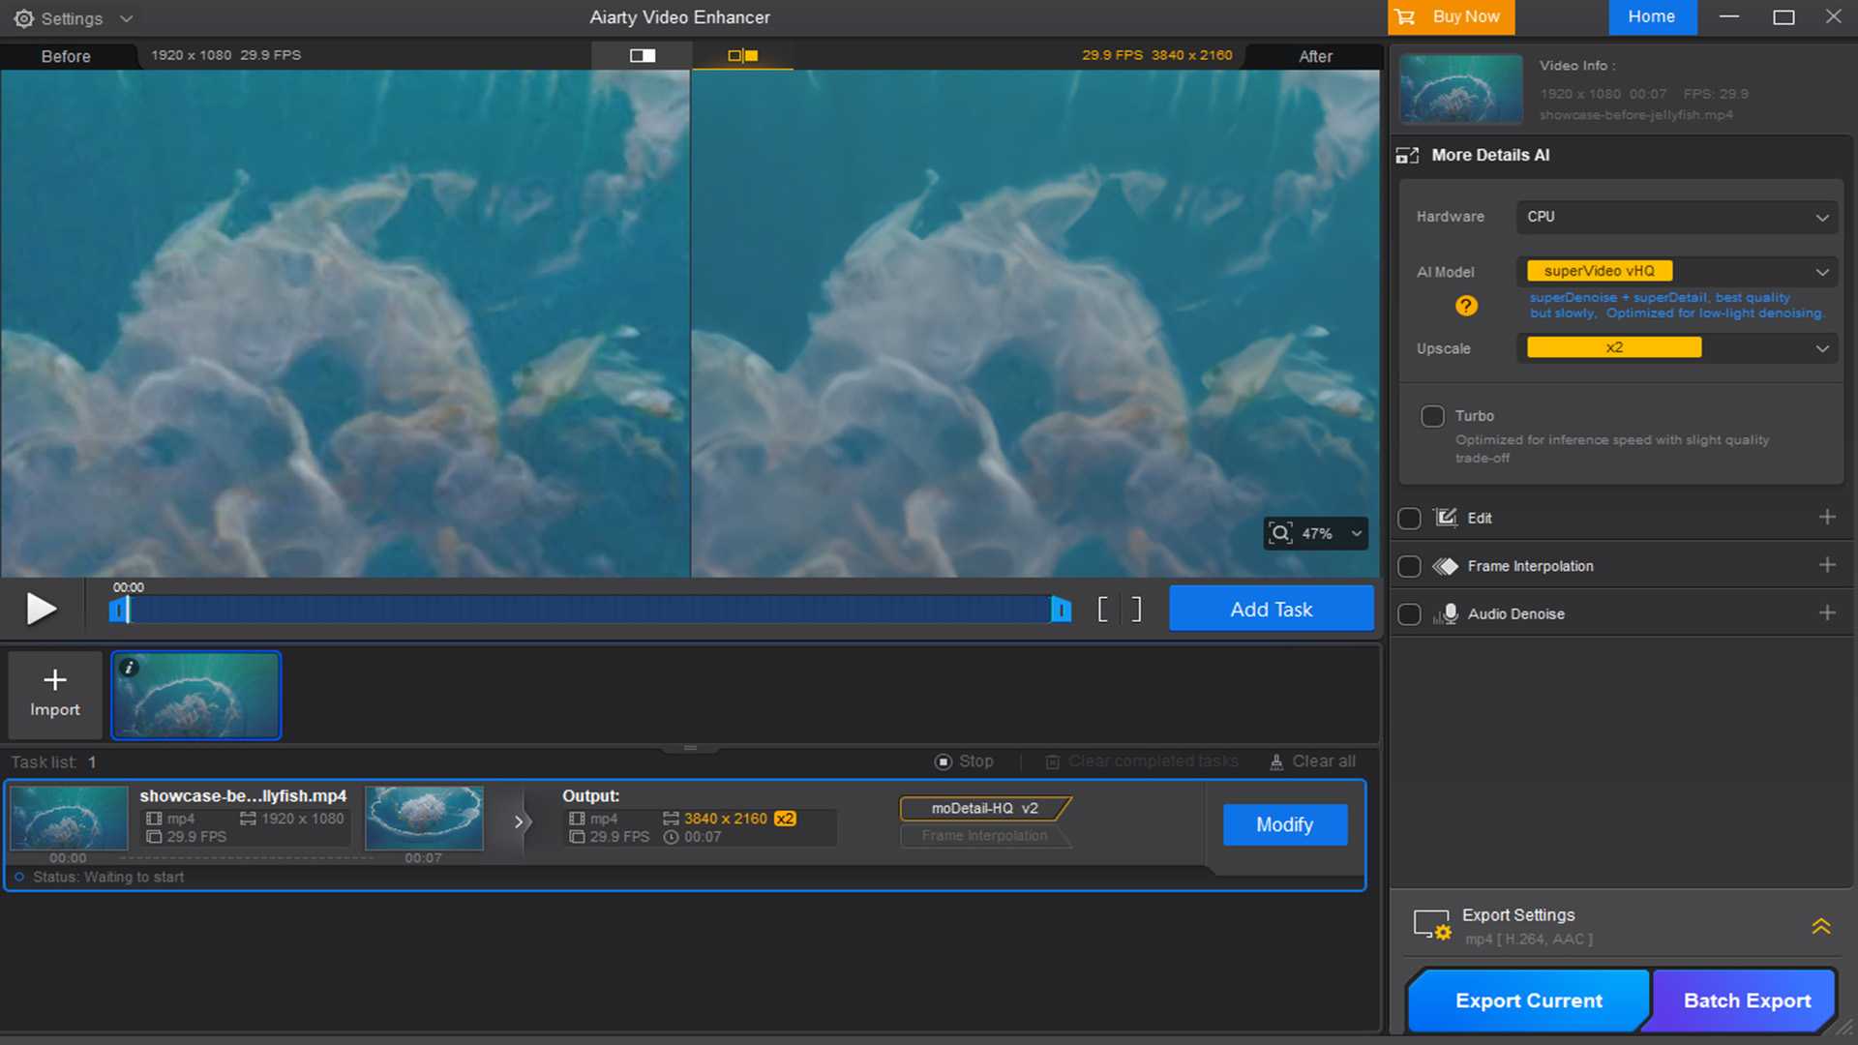Screen dimensions: 1858x1045
Task: Click the AI Model help question icon
Action: (x=1466, y=306)
